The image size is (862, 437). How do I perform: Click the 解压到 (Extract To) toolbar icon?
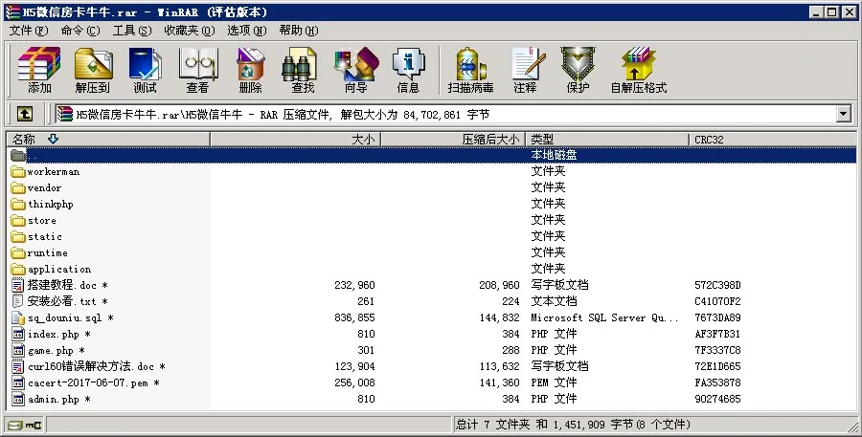92,70
